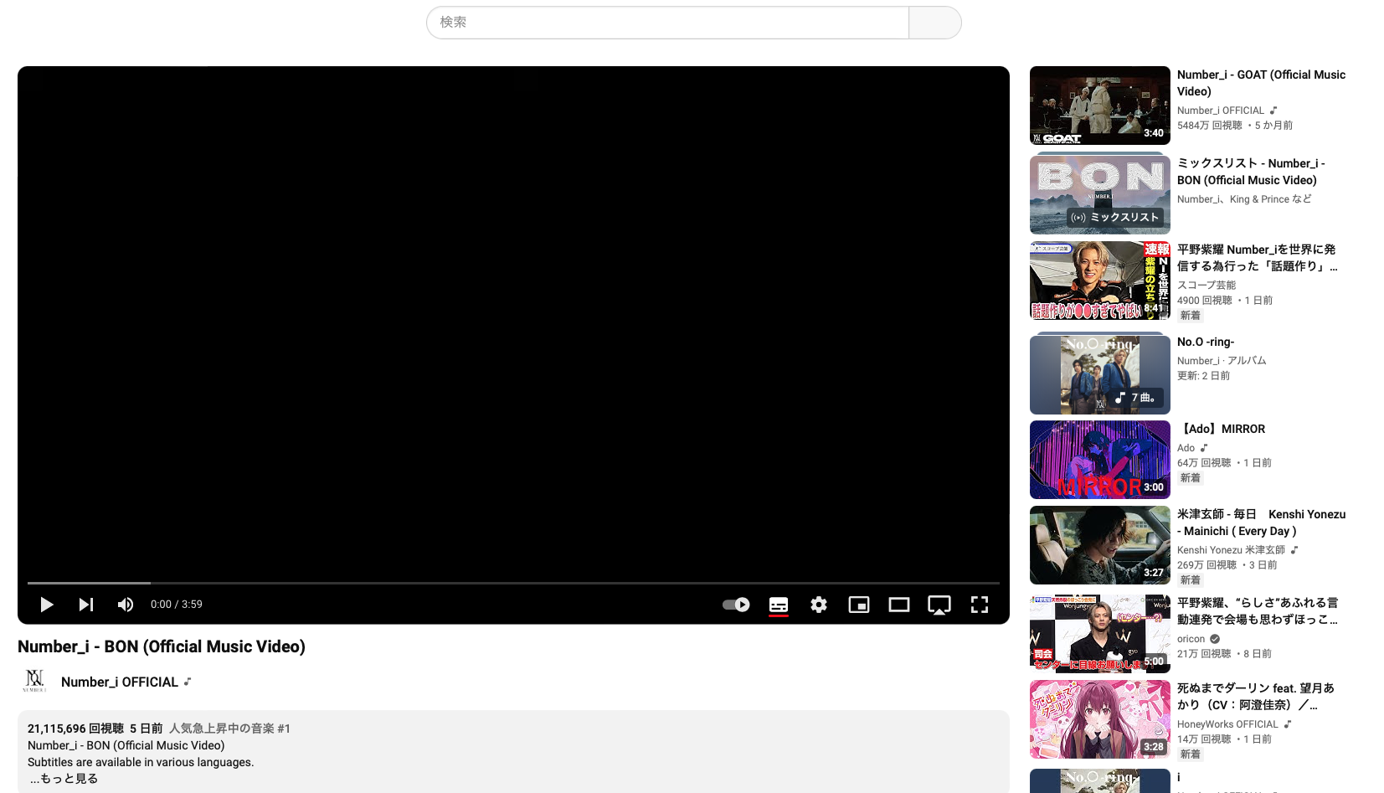The width and height of the screenshot is (1384, 793).
Task: Open the oricon 平野紫耀 video thumbnail
Action: pos(1100,634)
